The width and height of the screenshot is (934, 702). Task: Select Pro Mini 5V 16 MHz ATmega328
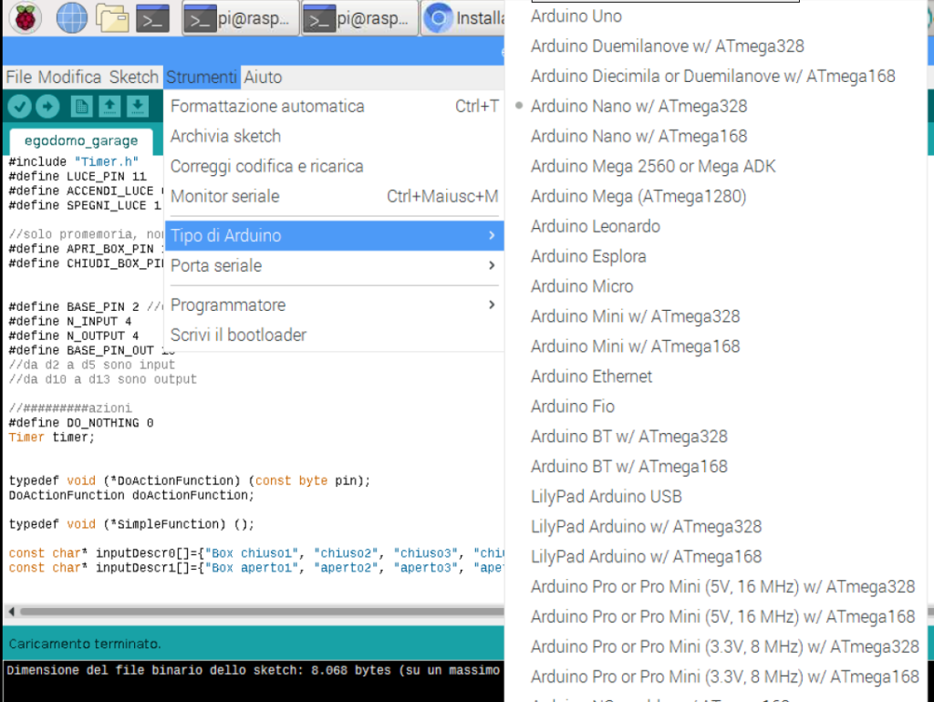tap(716, 586)
